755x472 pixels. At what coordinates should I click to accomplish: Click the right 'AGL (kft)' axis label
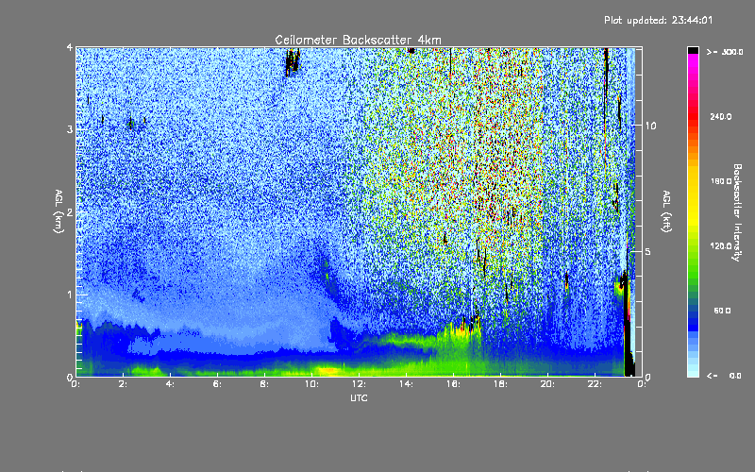tap(666, 211)
